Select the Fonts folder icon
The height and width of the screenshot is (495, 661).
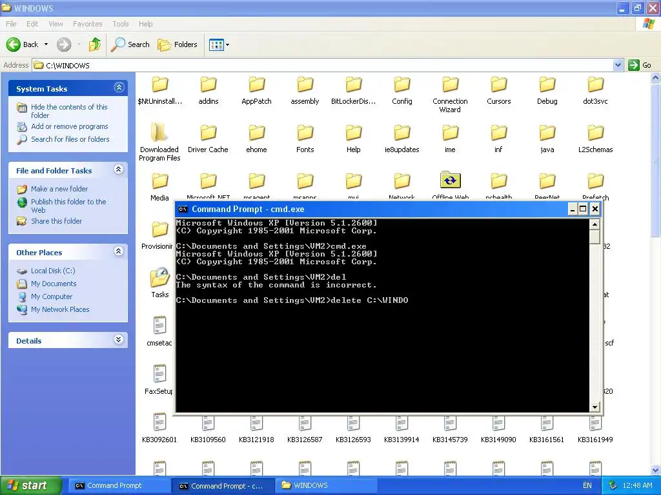pos(305,133)
